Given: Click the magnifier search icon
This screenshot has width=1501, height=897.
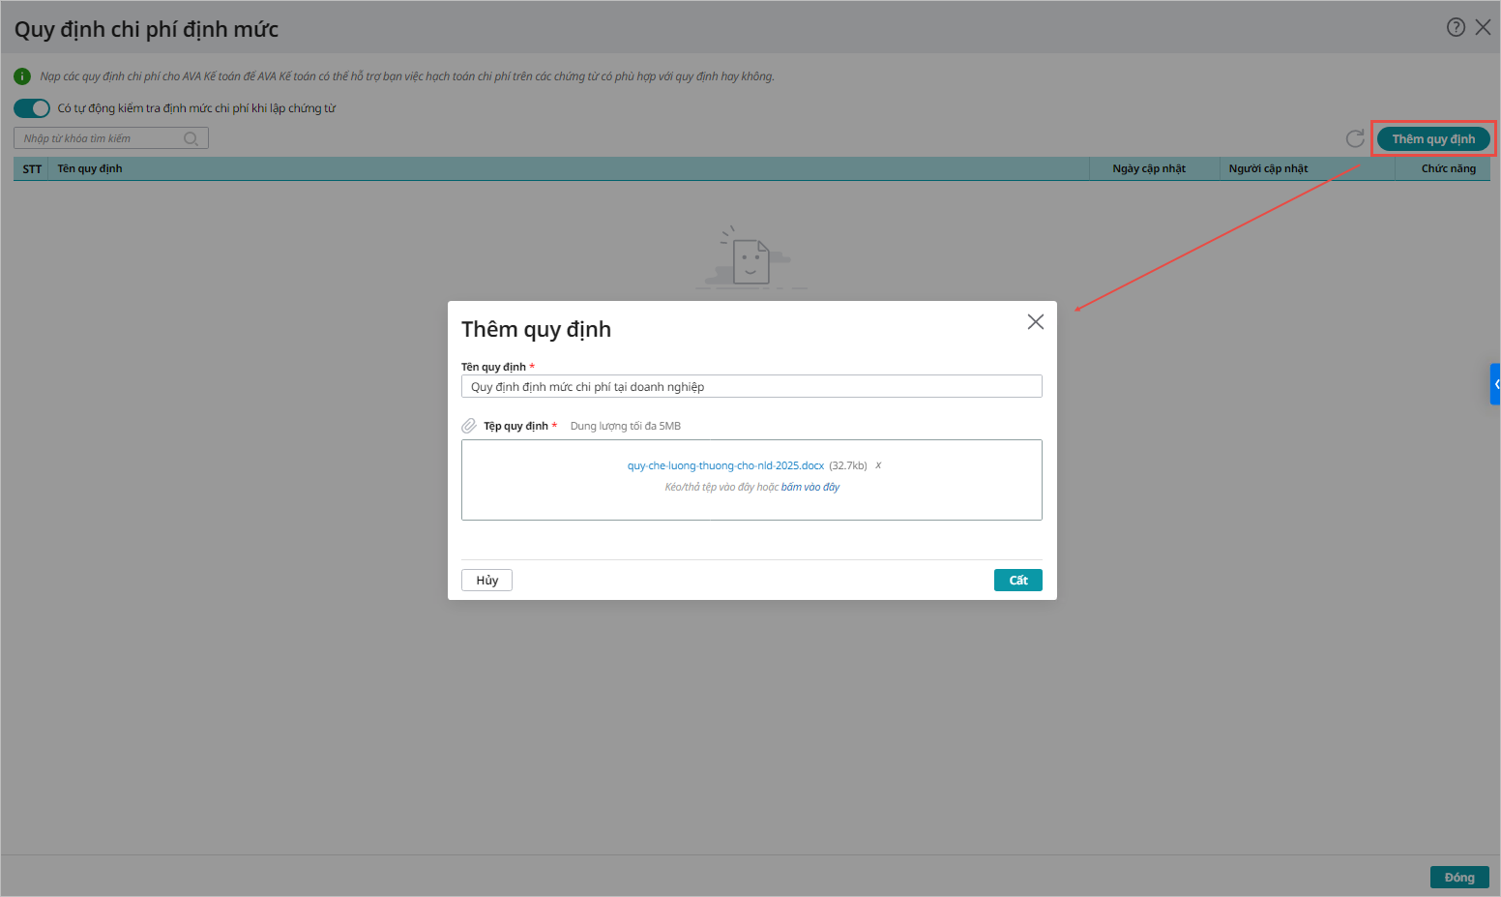Looking at the screenshot, I should pyautogui.click(x=191, y=138).
